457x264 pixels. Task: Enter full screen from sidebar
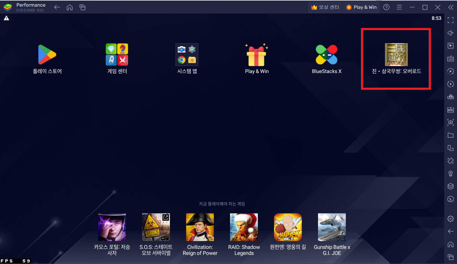pos(451,20)
